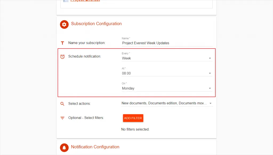Click the filter lines icon

[62, 118]
